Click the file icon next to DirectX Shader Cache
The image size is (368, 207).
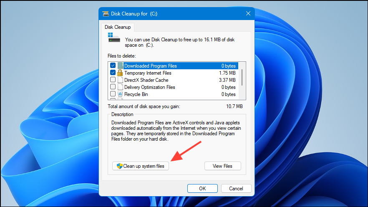pyautogui.click(x=120, y=80)
